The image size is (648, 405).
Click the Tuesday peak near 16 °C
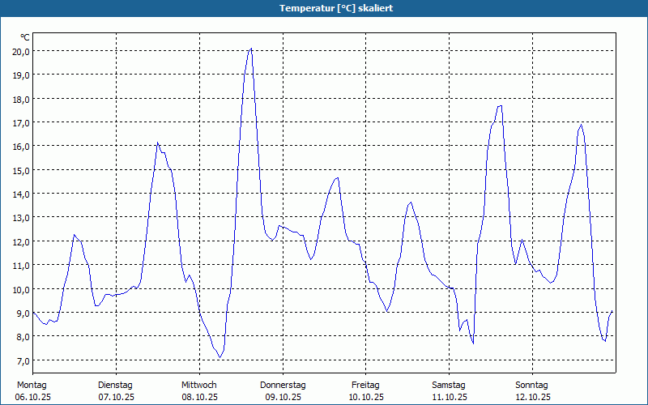[x=157, y=143]
